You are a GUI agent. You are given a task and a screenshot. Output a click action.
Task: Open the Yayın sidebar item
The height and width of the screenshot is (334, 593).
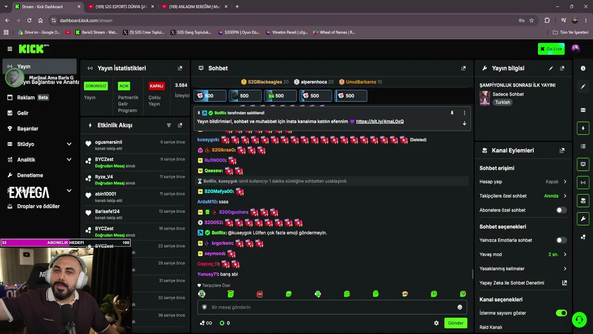39,66
